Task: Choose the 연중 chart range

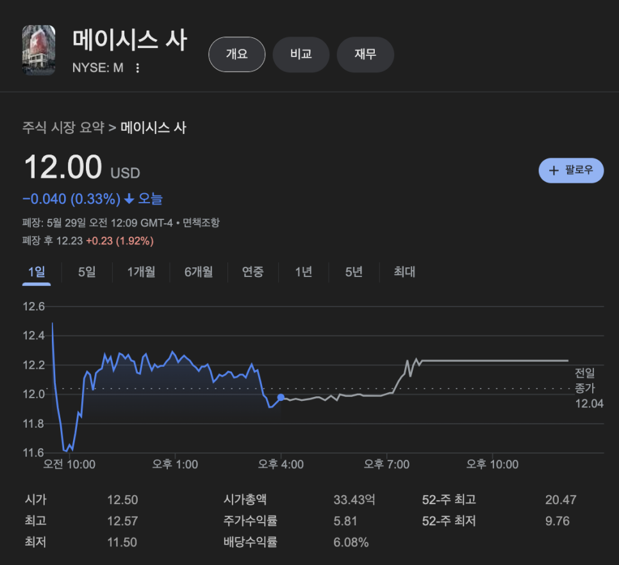Action: click(252, 272)
